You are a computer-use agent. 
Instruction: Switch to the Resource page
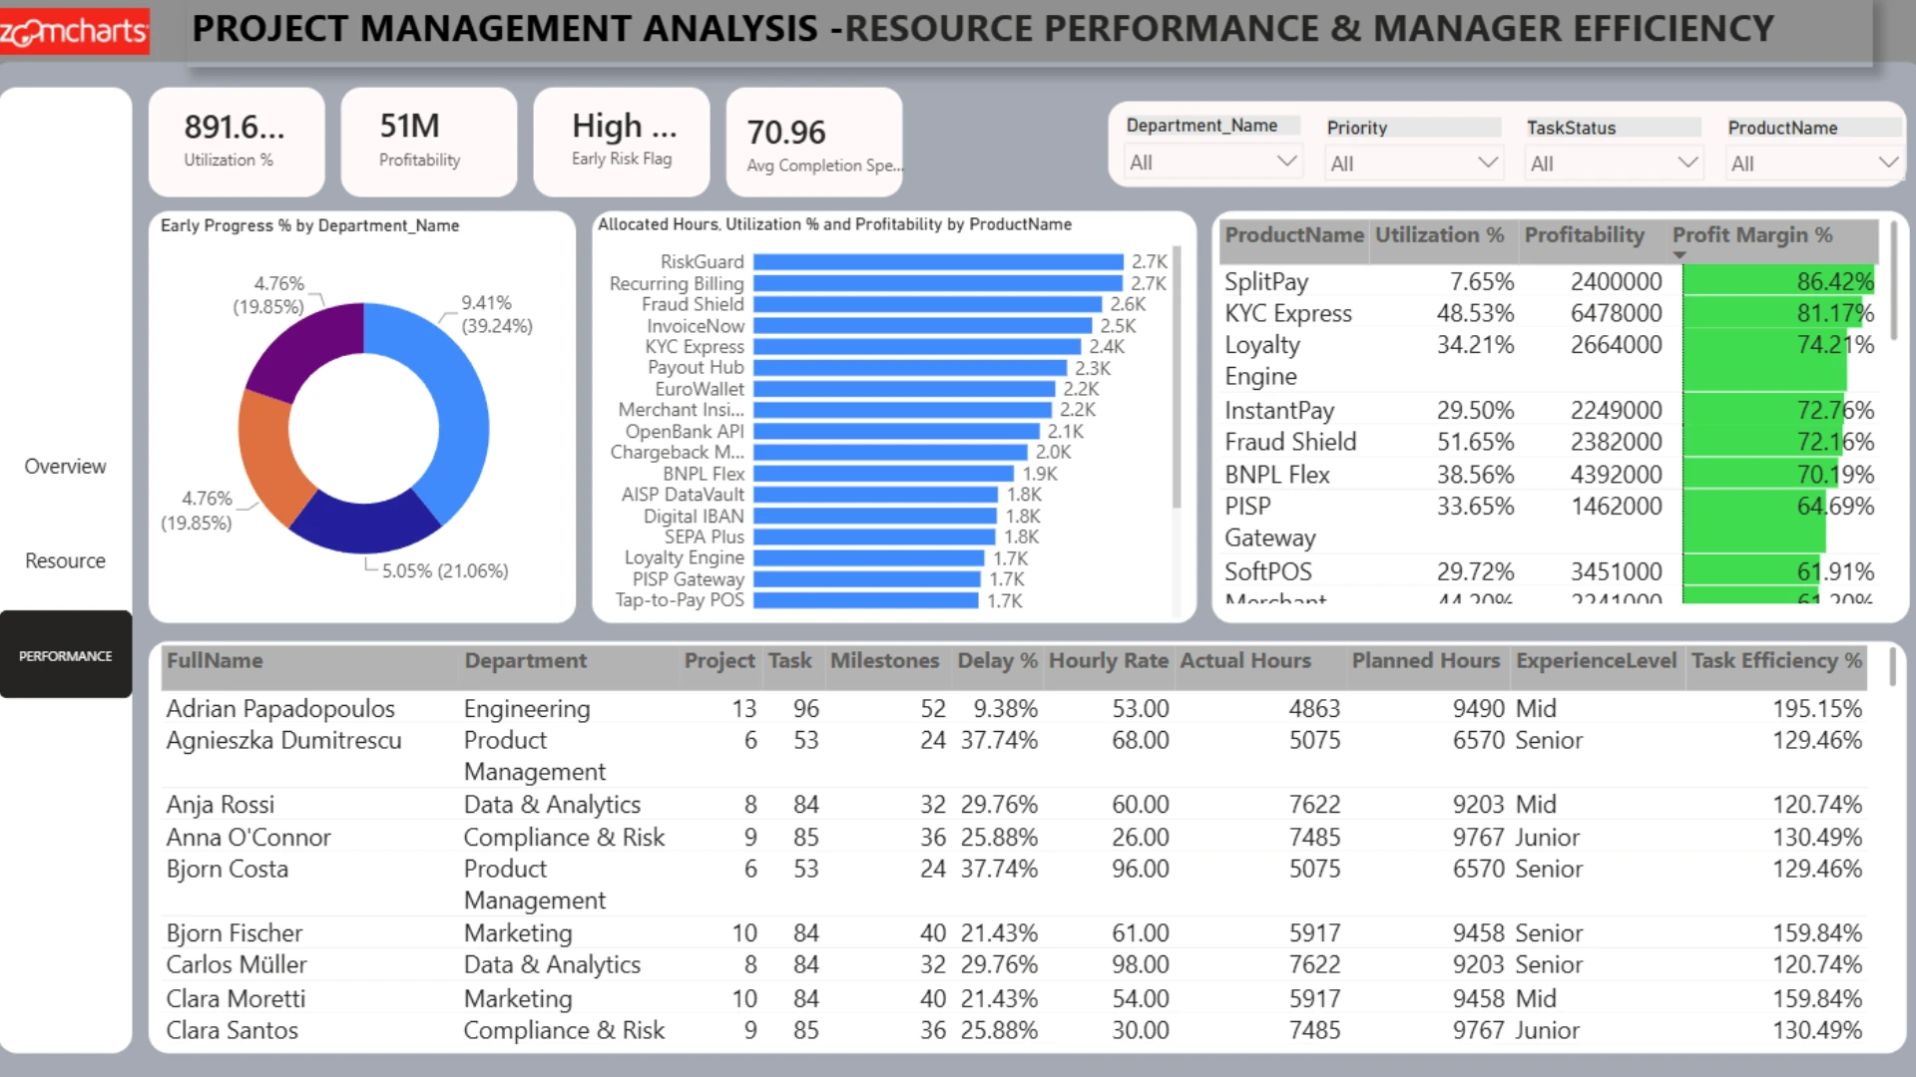click(65, 561)
